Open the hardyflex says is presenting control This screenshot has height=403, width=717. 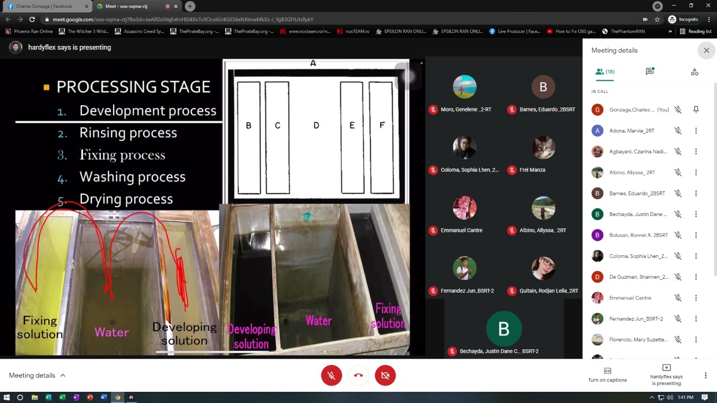666,375
